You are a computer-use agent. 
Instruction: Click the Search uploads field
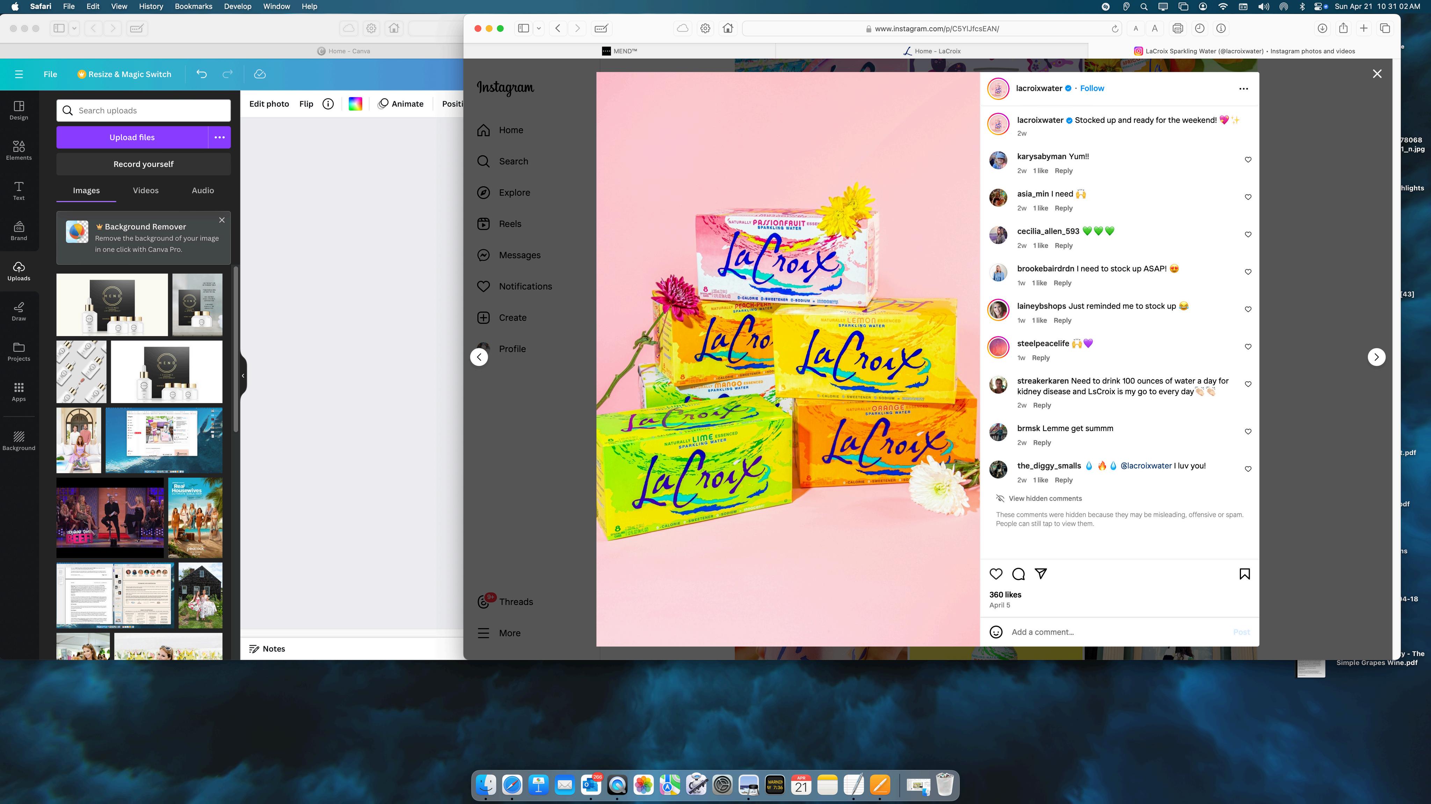click(143, 110)
